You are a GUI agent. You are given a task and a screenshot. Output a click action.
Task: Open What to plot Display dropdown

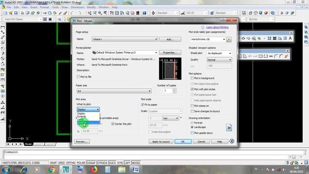(88, 109)
